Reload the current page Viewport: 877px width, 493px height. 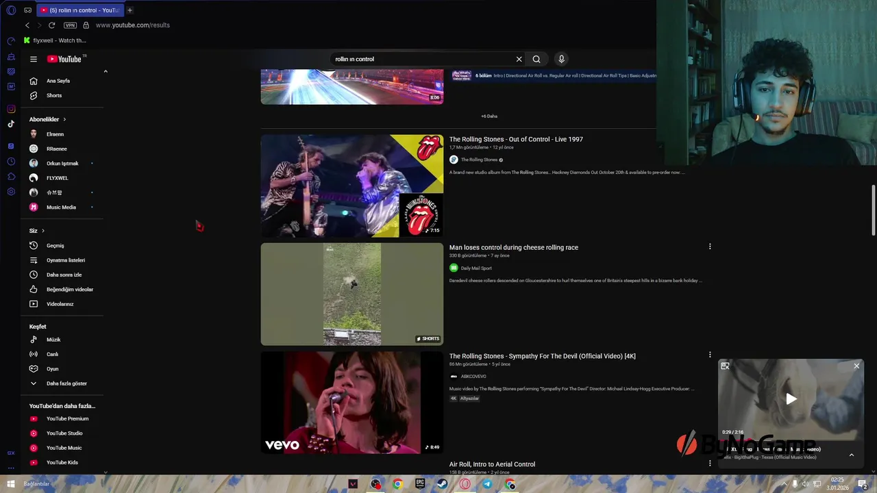[51, 25]
